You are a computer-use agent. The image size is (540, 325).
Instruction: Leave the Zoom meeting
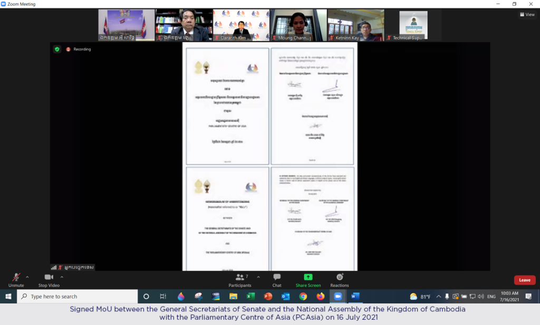point(525,280)
